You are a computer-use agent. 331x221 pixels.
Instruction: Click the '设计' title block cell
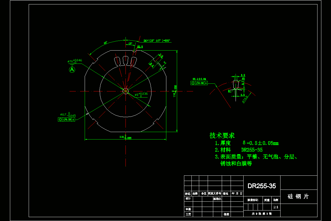[188, 199]
